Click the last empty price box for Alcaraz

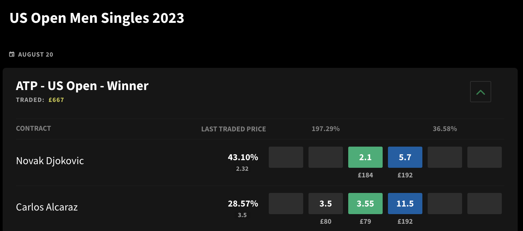click(x=485, y=204)
